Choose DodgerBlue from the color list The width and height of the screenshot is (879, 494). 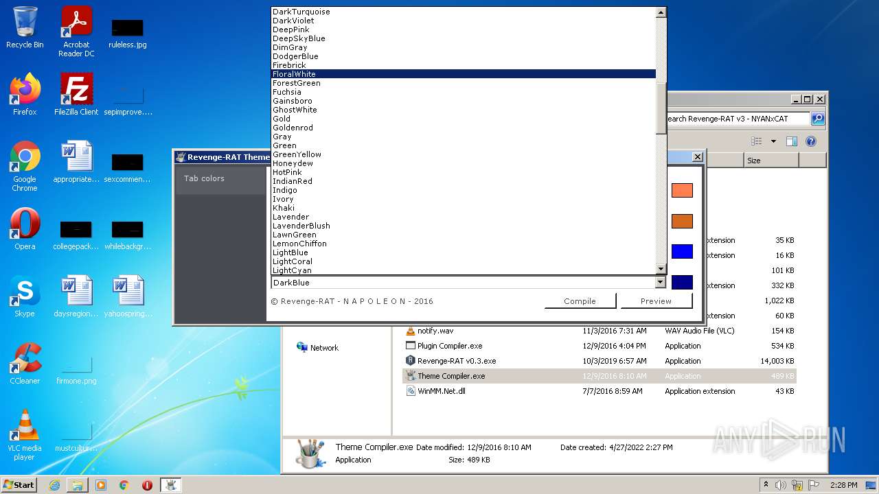click(464, 56)
